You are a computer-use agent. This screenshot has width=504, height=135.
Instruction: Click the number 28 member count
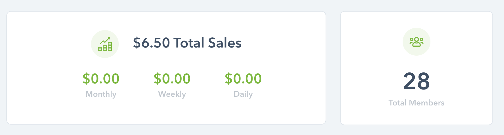point(417,81)
